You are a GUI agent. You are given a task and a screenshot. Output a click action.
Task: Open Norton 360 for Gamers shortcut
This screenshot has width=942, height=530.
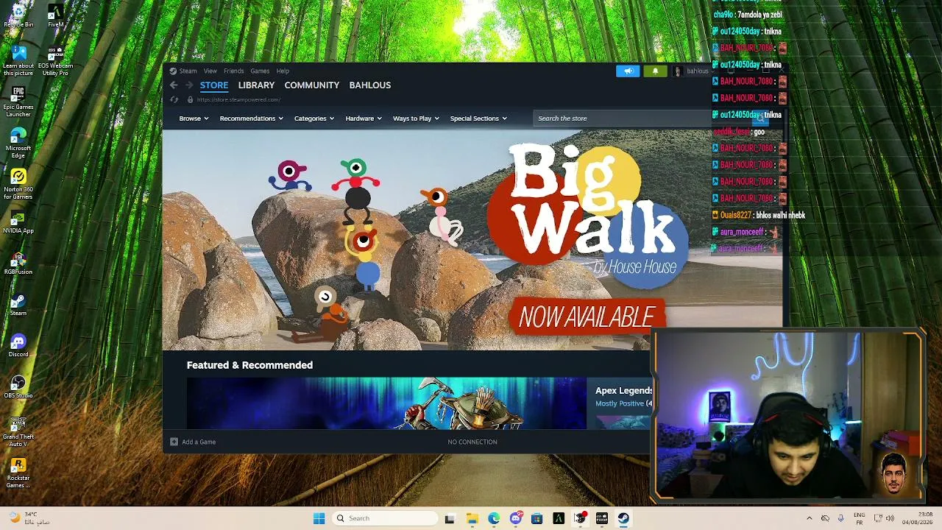18,184
